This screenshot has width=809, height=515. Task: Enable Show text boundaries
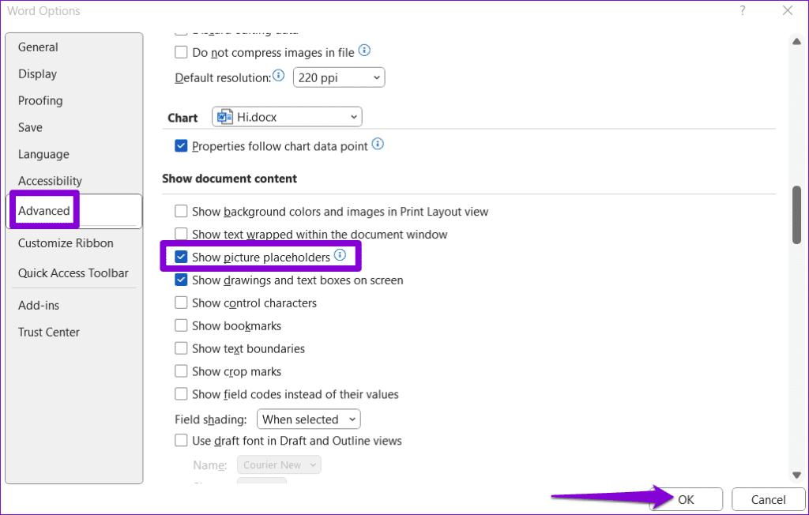point(181,348)
